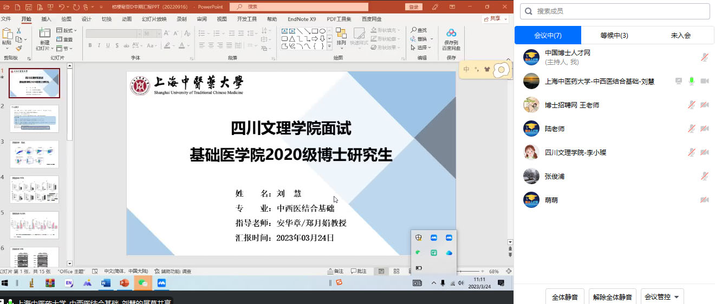Viewport: 715px width, 304px height.
Task: Expand the 会议管控 dropdown
Action: point(662,296)
